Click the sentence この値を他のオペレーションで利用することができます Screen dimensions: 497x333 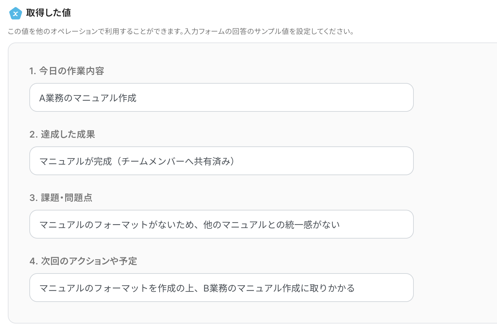click(x=95, y=32)
